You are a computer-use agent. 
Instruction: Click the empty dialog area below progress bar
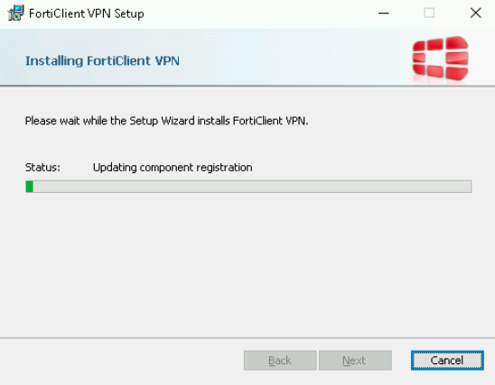[247, 265]
